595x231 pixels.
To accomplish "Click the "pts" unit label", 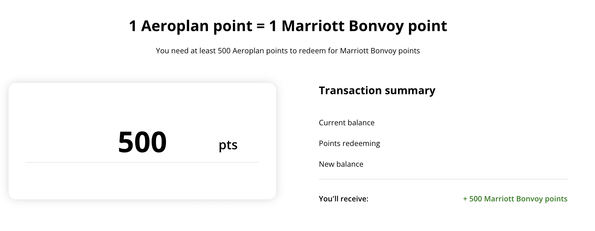I will pyautogui.click(x=228, y=145).
